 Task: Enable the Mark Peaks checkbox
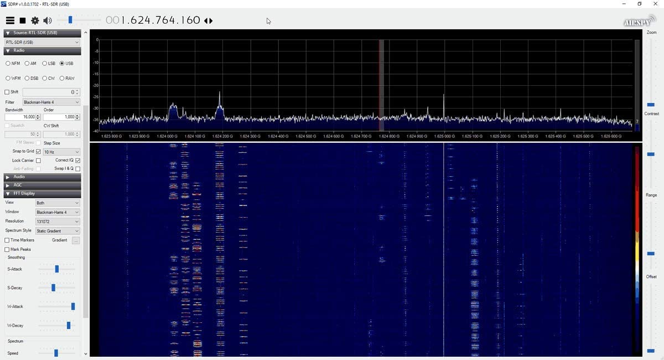point(7,250)
